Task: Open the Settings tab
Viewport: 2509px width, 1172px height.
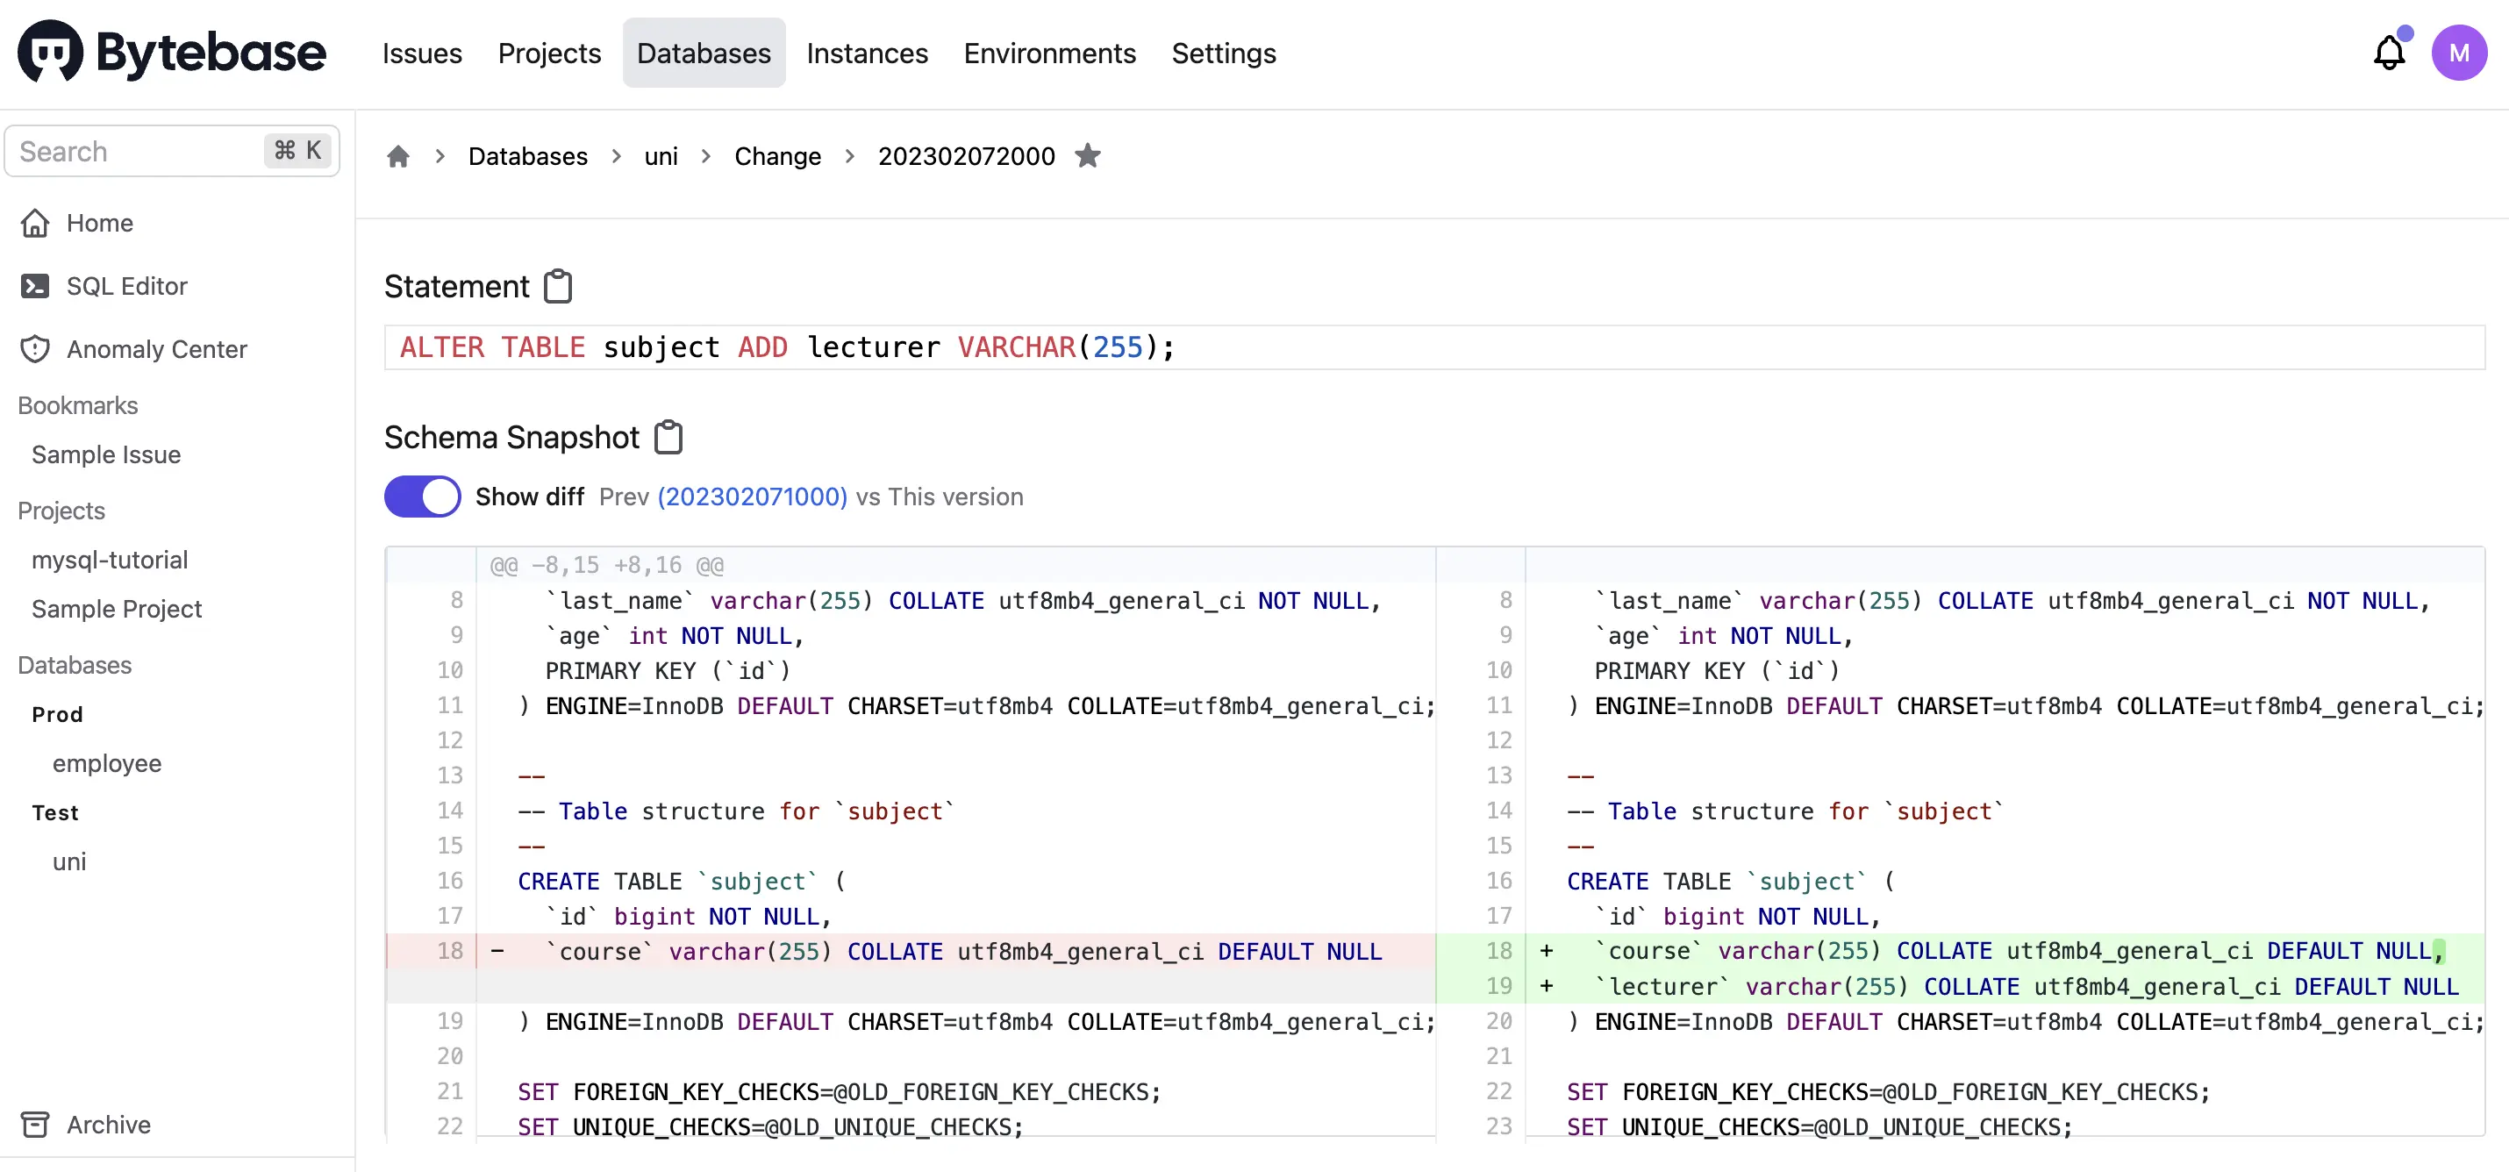Action: pos(1223,53)
